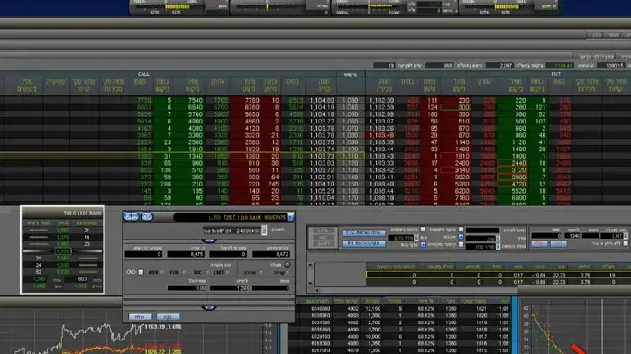Click the field showing 8,475 in order dialog
Screen dimensions: 631x354
pyautogui.click(x=186, y=254)
